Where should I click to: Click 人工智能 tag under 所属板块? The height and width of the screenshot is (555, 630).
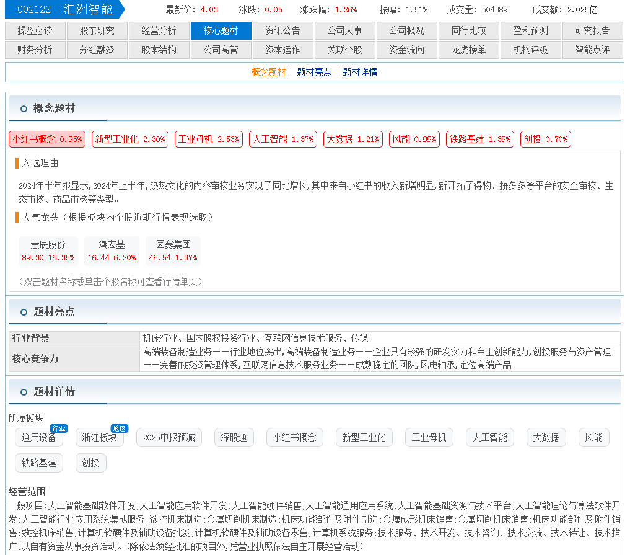490,438
